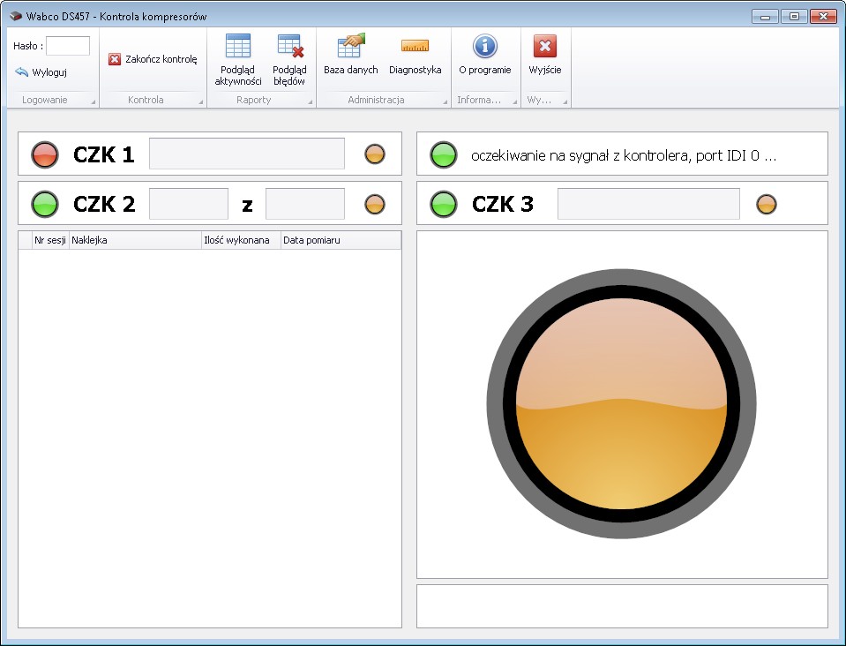Show O programie information
The height and width of the screenshot is (646, 846).
(x=484, y=55)
